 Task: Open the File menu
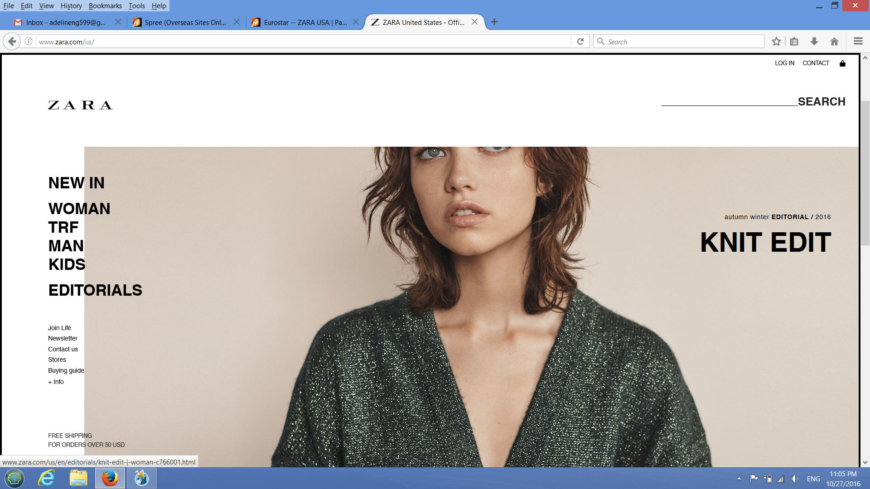pos(9,6)
